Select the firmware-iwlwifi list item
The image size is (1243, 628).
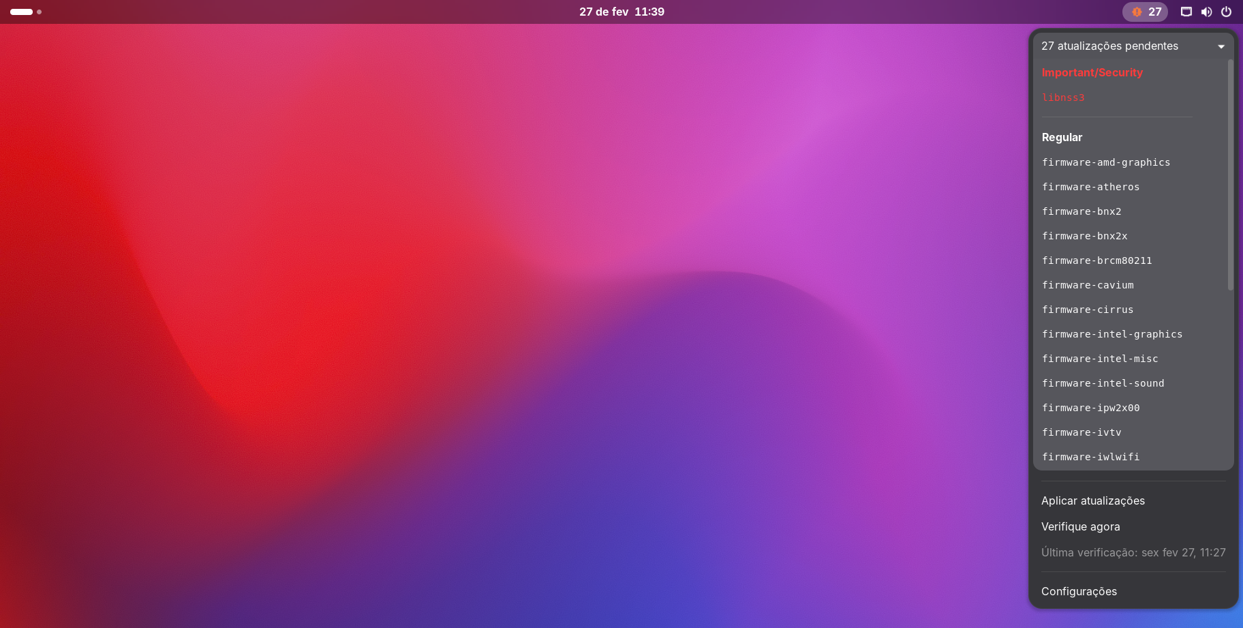1090,457
